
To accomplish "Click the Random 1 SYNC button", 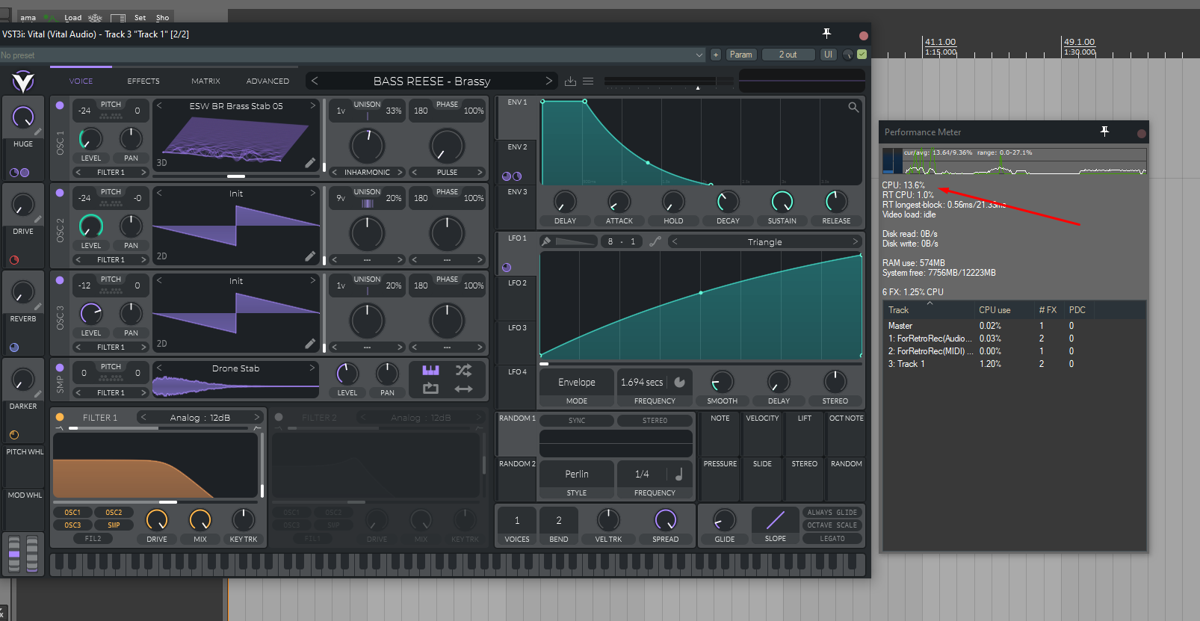I will point(577,420).
